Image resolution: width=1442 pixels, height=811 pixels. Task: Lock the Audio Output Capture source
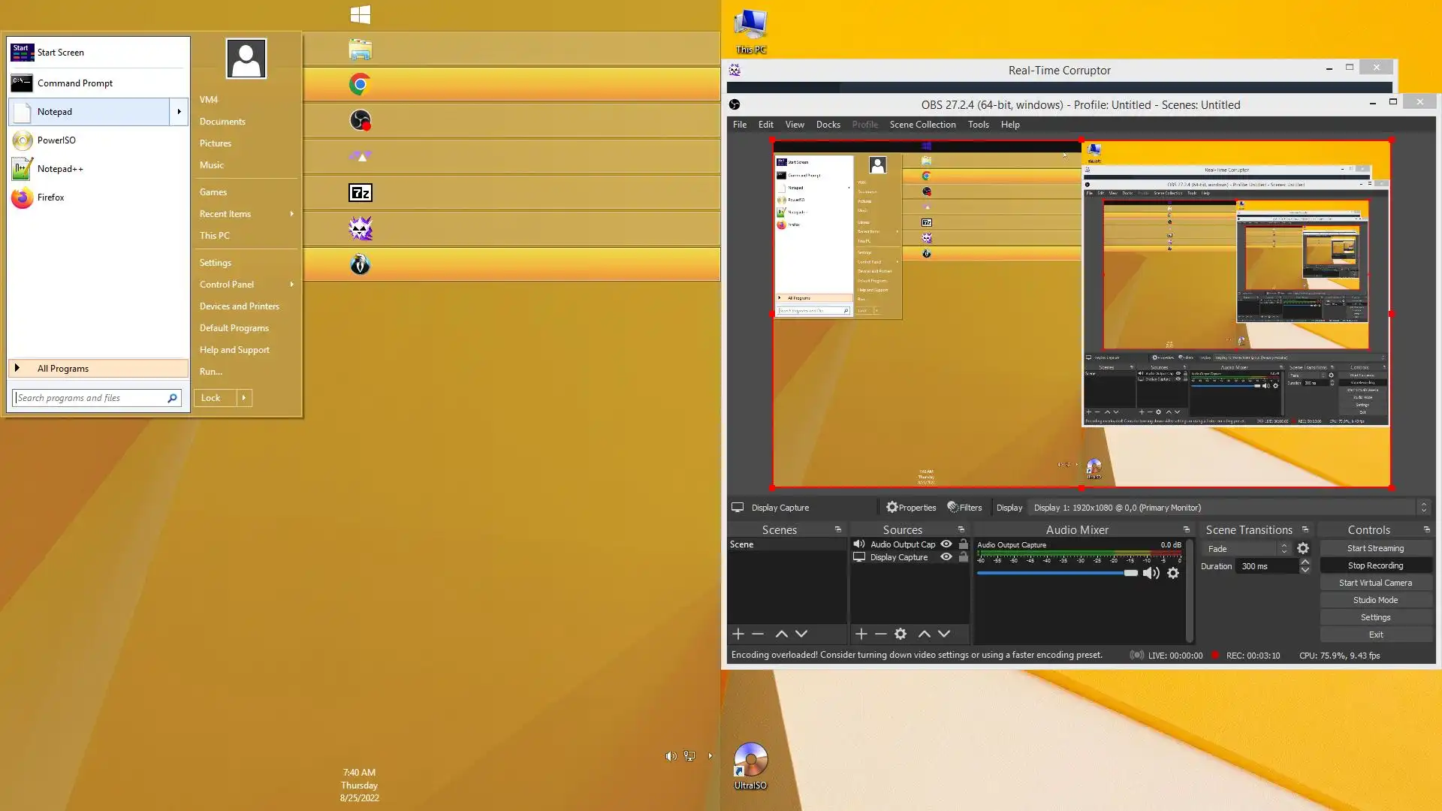[x=964, y=544]
